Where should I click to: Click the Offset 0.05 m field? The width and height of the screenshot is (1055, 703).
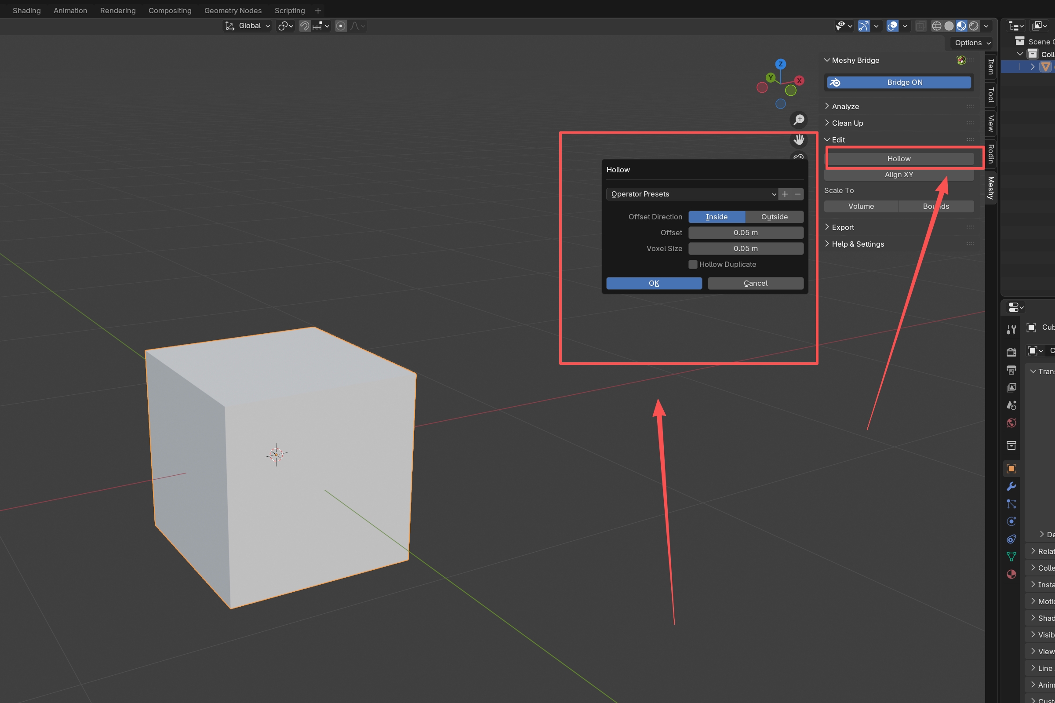(745, 233)
